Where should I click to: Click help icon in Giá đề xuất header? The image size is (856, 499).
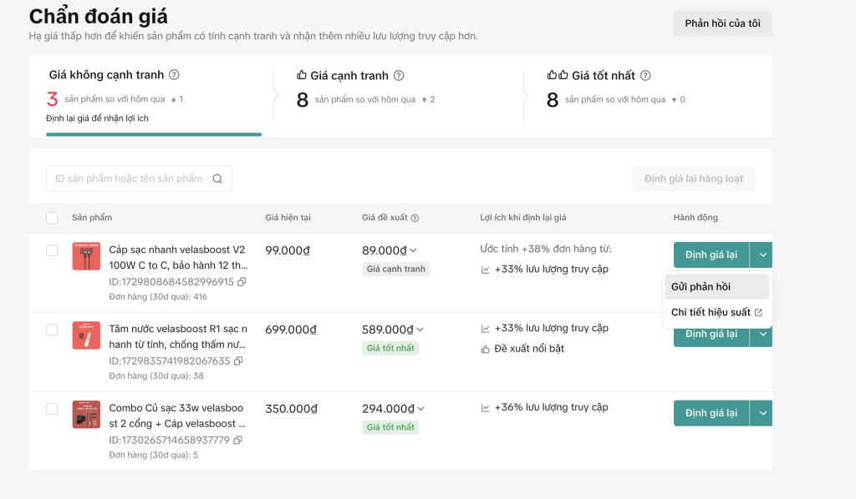tap(415, 219)
